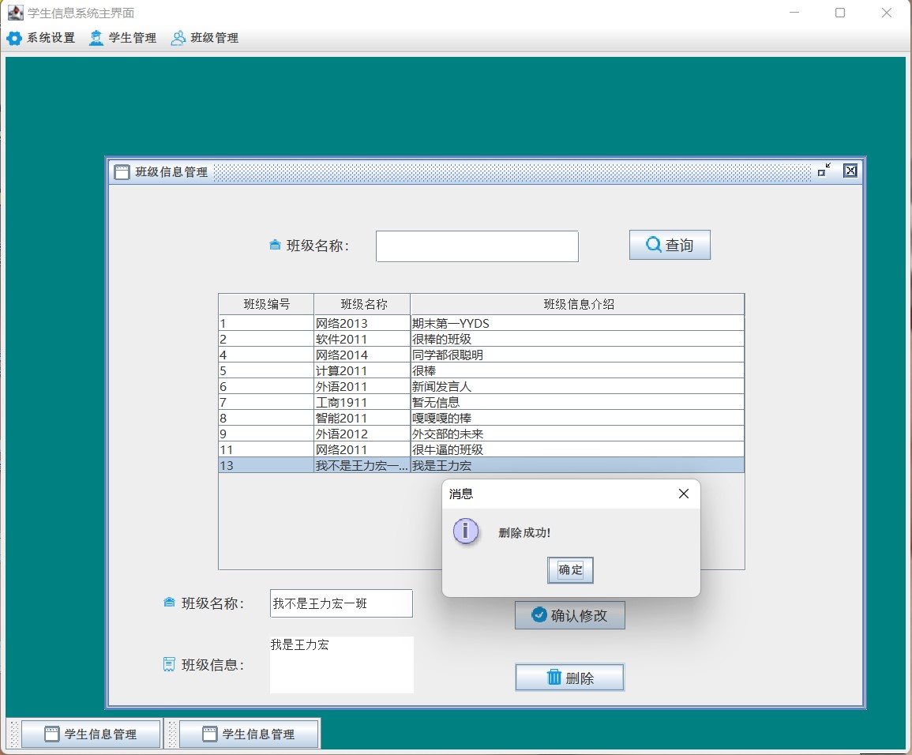912x755 pixels.
Task: Click into the top 班级名称 search field
Action: point(477,246)
